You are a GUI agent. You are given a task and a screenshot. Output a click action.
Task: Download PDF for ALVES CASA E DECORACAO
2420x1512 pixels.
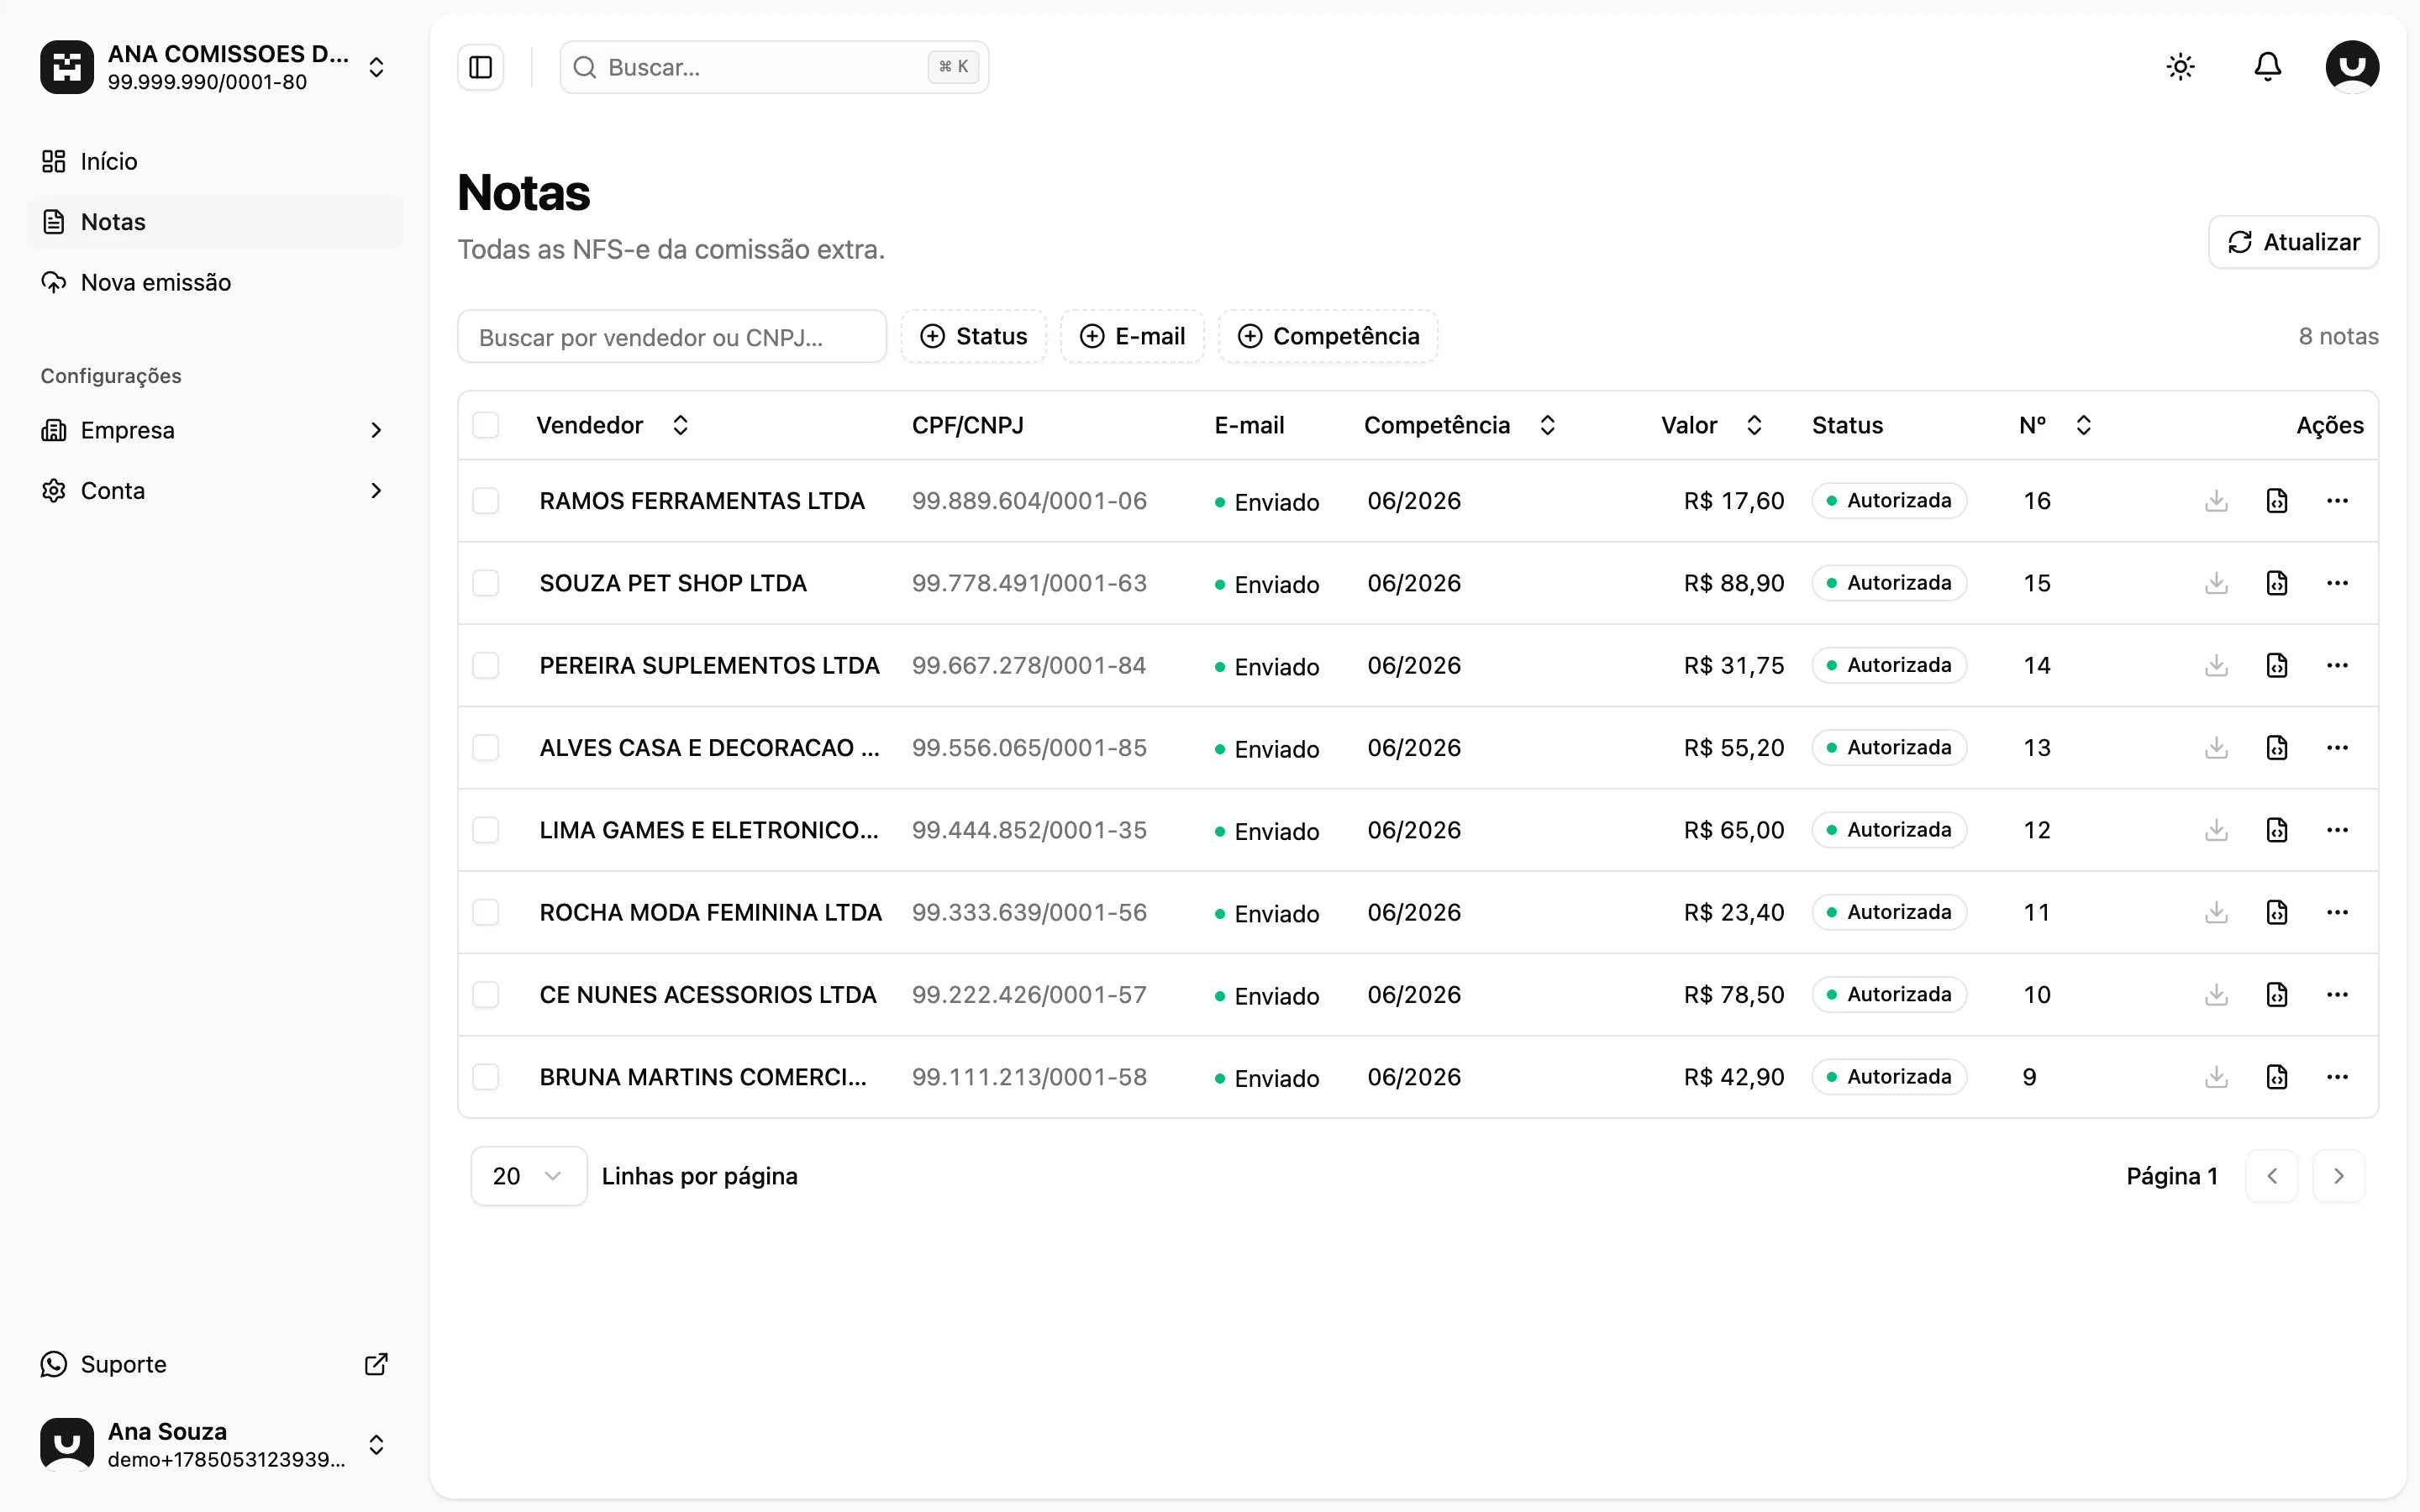tap(2216, 748)
